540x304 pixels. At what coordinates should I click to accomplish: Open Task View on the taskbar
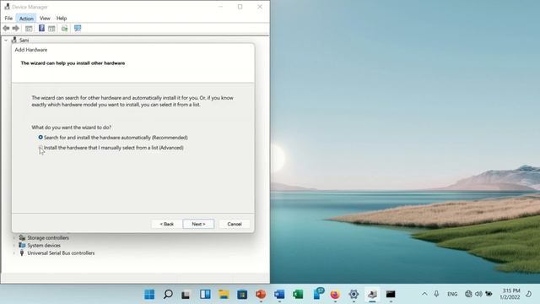click(186, 295)
